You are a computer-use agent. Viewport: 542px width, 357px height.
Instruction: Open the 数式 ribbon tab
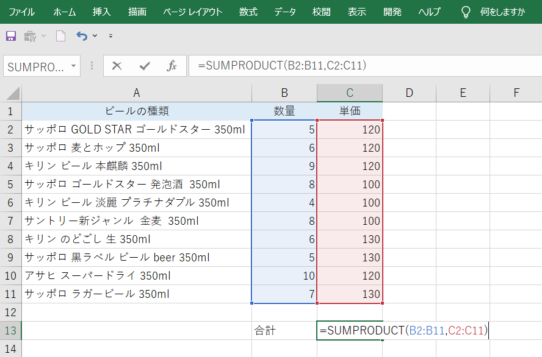click(248, 12)
